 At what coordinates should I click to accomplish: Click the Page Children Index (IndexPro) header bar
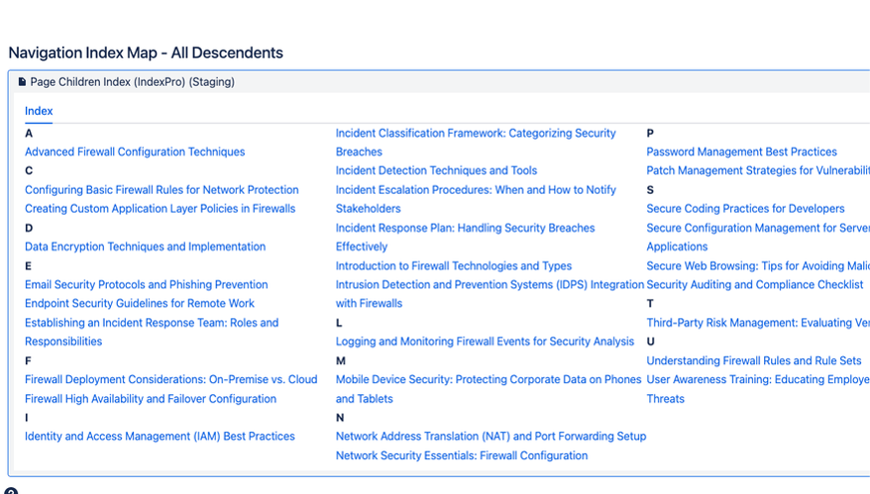[400, 82]
